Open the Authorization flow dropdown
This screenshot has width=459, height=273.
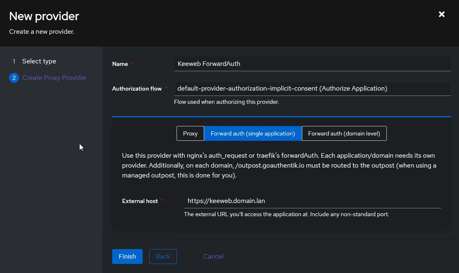(x=312, y=89)
